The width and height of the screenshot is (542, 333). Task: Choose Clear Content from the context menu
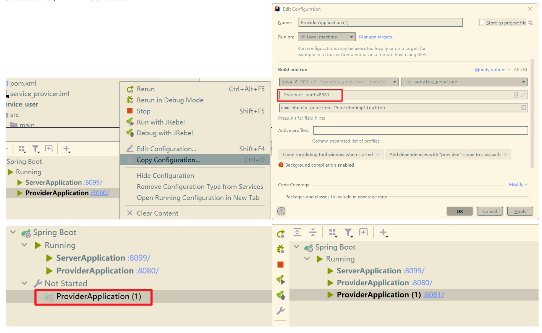pos(195,213)
